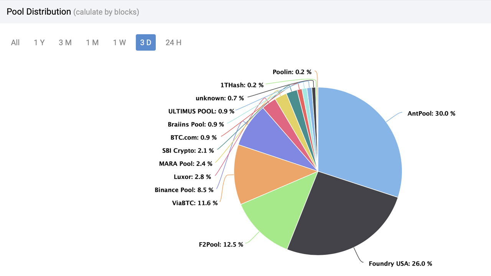
Task: Click the MARA Pool: 2.4 % label
Action: click(x=185, y=163)
